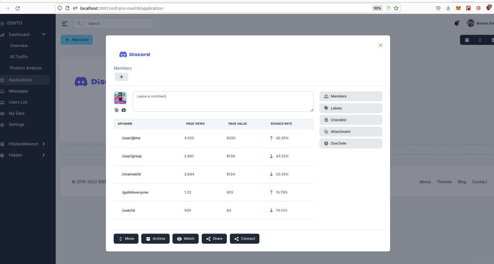
Task: Click the Connect button
Action: pos(245,239)
